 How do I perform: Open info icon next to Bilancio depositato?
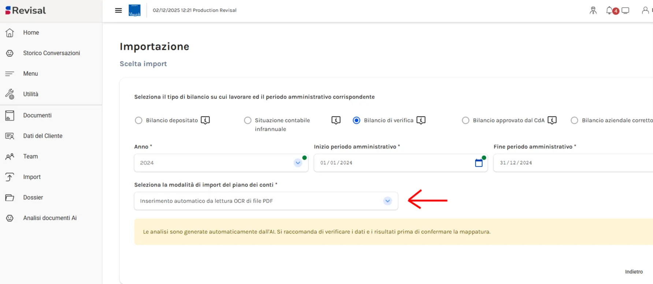pyautogui.click(x=205, y=120)
